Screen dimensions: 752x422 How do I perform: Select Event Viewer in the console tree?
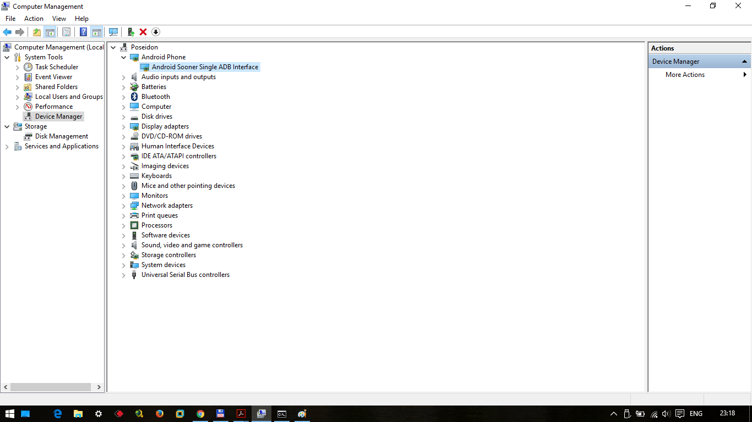click(x=53, y=77)
